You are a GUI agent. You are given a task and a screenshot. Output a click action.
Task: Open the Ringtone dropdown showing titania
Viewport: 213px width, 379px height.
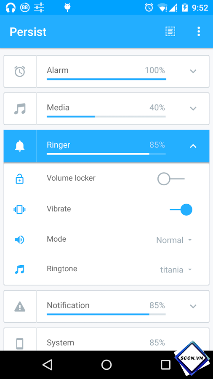176,270
